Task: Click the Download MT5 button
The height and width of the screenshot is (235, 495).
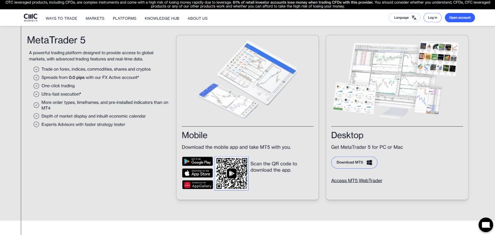Action: pyautogui.click(x=354, y=162)
